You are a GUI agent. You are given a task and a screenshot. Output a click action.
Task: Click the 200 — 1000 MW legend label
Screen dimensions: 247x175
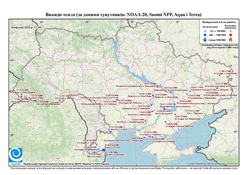pos(217,35)
